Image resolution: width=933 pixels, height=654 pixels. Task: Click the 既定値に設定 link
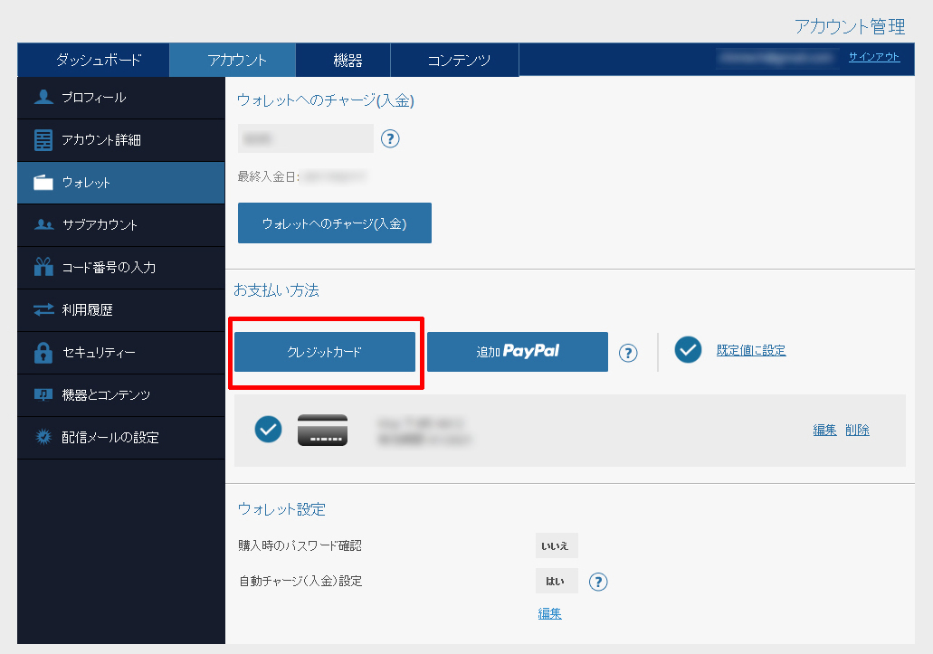751,350
